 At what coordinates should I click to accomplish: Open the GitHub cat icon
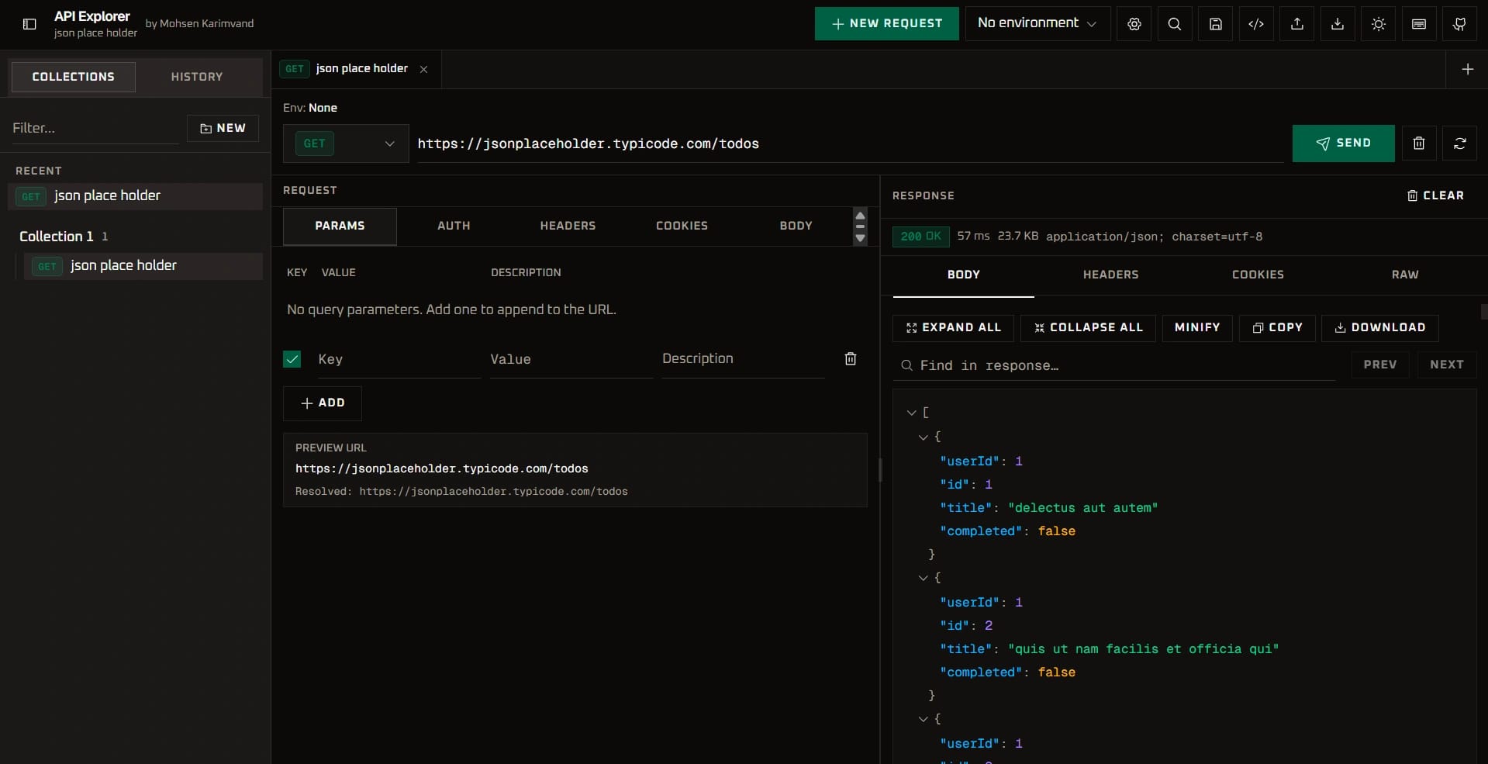click(x=1459, y=24)
